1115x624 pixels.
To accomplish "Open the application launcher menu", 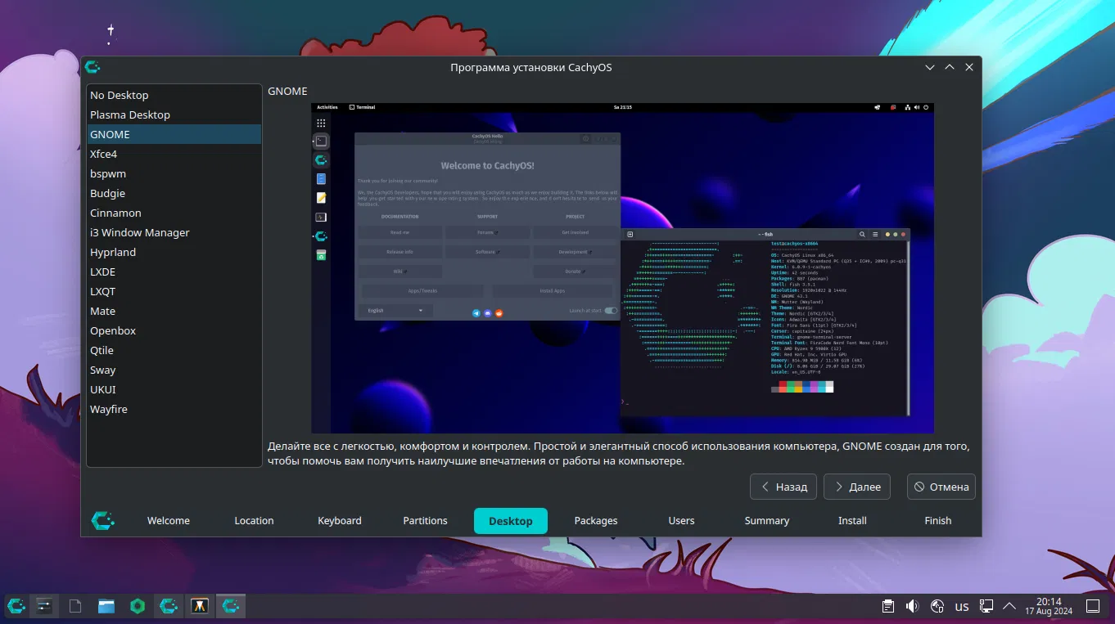I will (x=16, y=606).
